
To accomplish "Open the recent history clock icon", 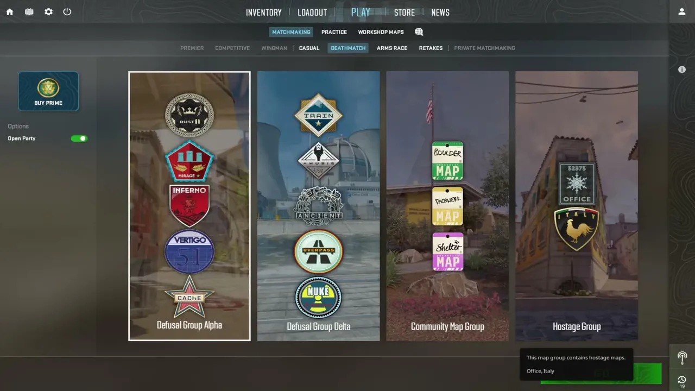I will tap(683, 381).
